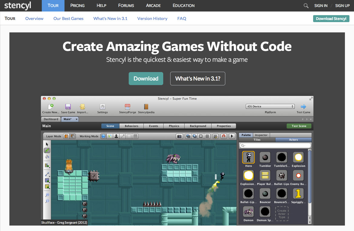Open the Pricing menu item
Viewport: 354px width, 231px height.
coord(78,6)
